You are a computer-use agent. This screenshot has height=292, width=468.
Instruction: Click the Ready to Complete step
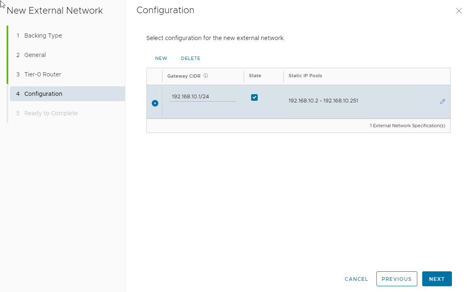(x=51, y=113)
